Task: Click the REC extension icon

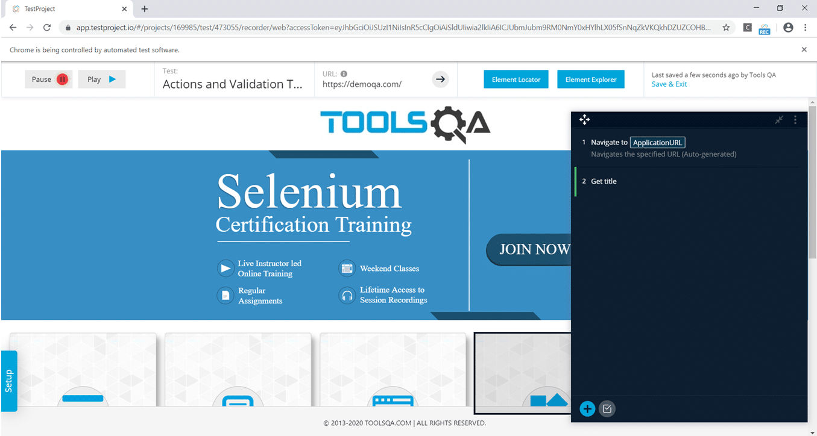Action: tap(764, 28)
